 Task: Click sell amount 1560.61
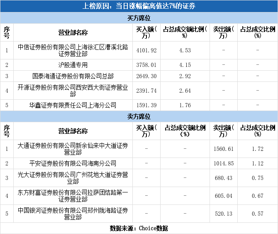224,149
